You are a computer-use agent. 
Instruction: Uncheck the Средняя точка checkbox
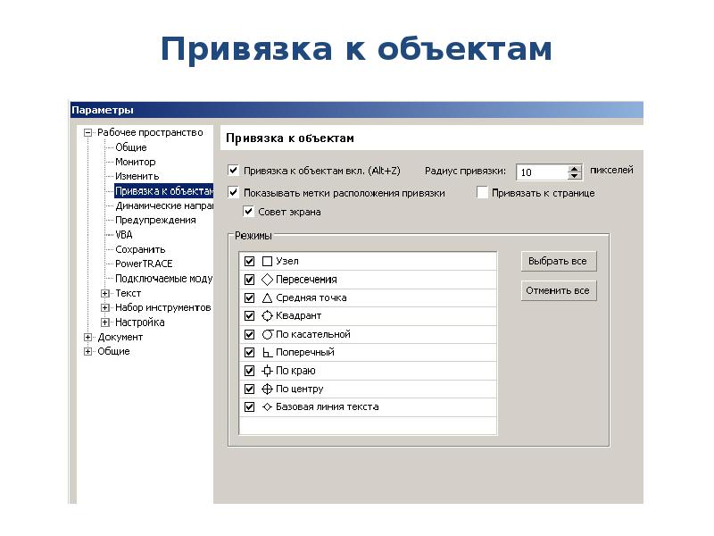click(x=249, y=297)
